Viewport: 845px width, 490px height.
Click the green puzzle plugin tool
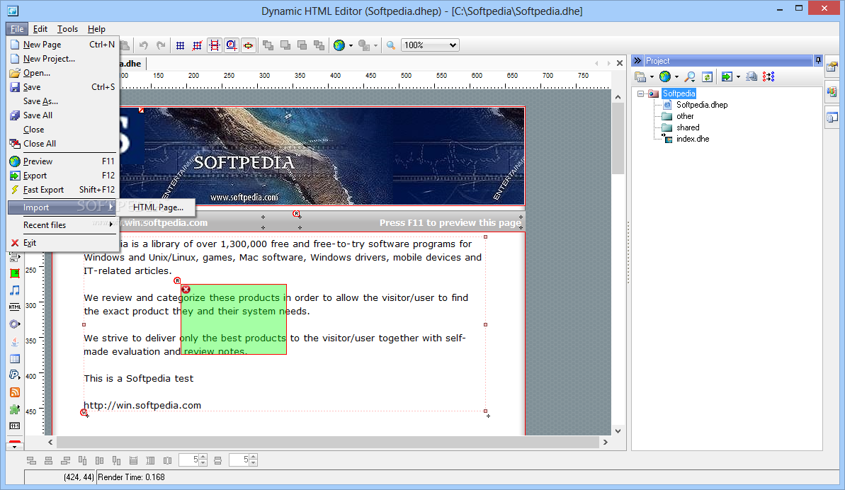(15, 409)
